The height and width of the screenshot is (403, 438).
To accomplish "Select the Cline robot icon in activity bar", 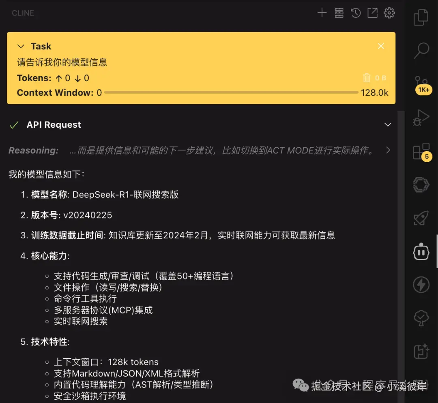I will [x=421, y=251].
